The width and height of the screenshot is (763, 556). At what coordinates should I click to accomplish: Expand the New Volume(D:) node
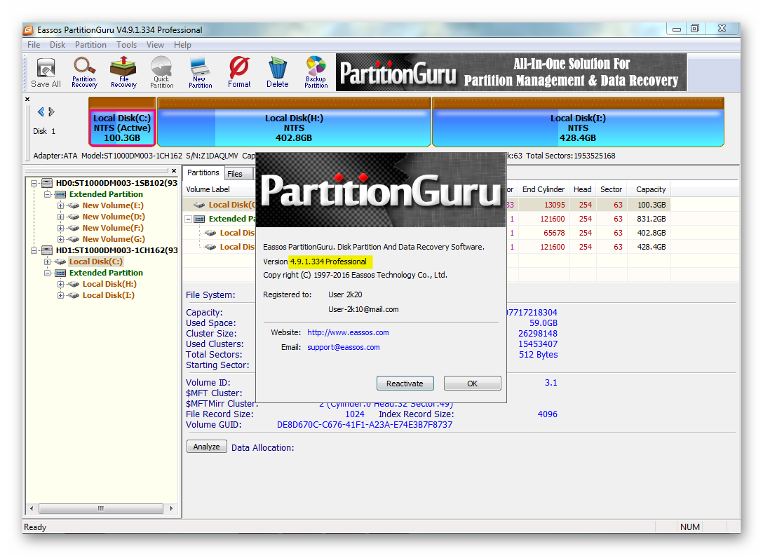click(60, 217)
